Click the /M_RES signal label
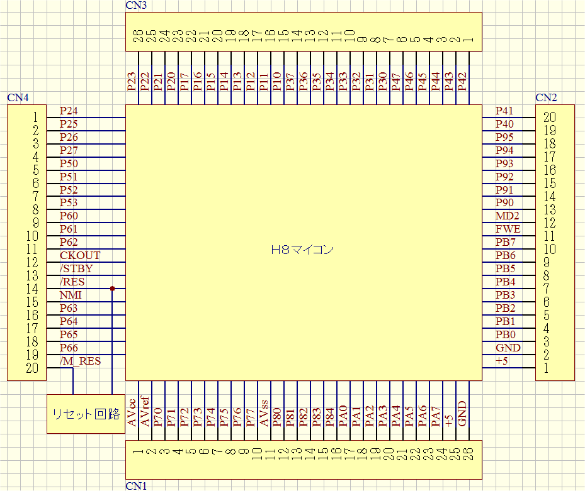The width and height of the screenshot is (585, 491). (80, 361)
